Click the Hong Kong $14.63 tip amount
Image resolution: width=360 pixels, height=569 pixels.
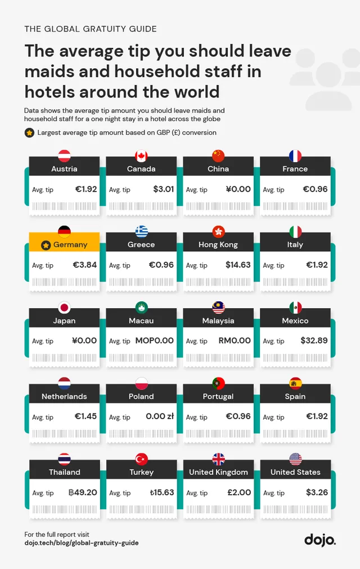(238, 265)
